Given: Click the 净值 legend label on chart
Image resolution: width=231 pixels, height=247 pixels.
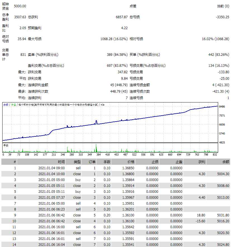Looking at the screenshot, I should point(13,105).
